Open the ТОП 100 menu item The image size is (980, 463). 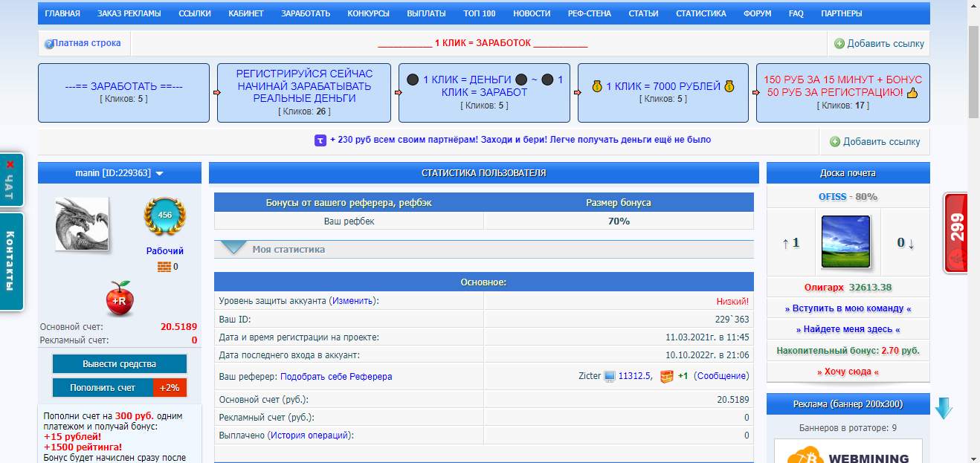[x=480, y=13]
